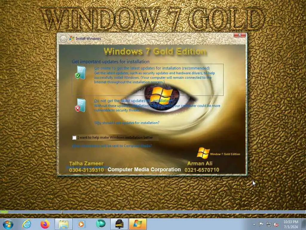Click the red-shield no-updates icon
306x230 pixels.
80,105
